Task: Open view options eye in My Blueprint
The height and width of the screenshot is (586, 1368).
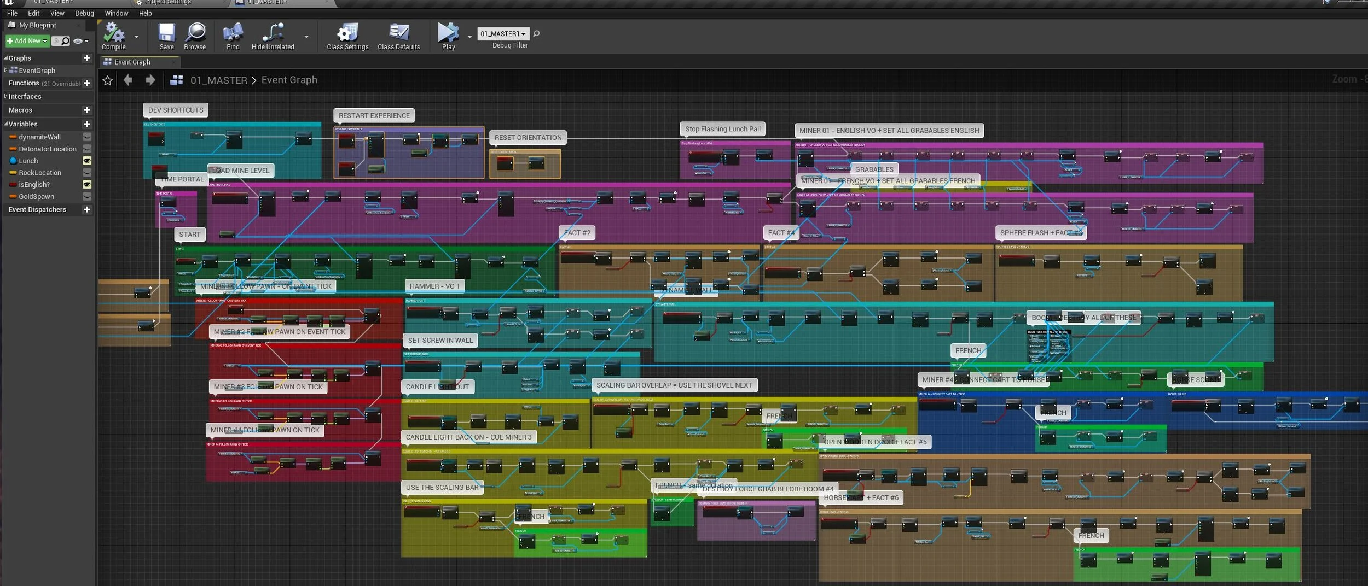Action: [x=80, y=41]
